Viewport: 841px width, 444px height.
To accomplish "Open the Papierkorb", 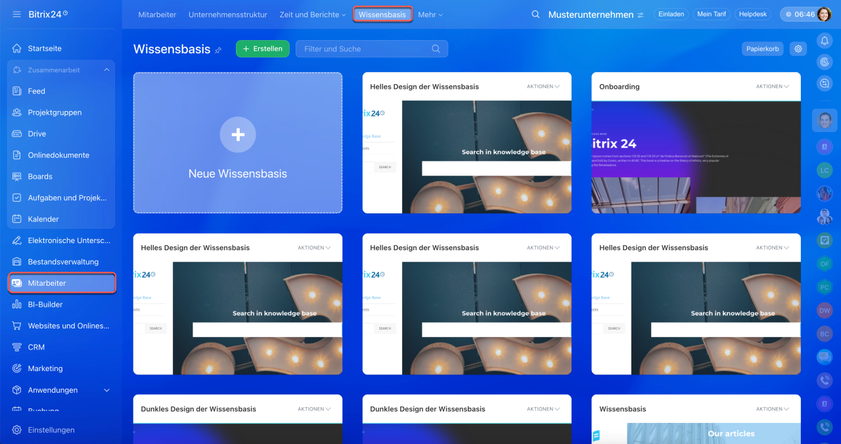I will point(762,49).
